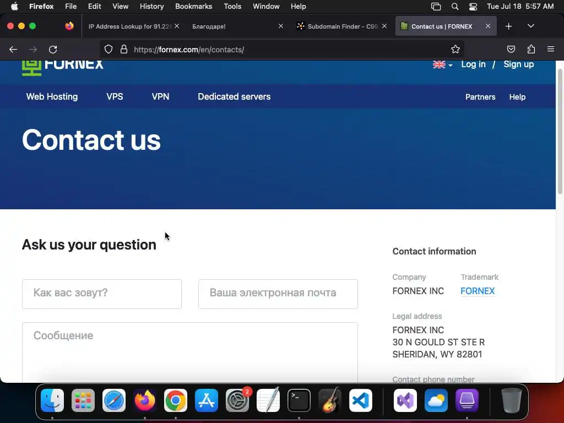Open Visual Studio Code from the Dock
The height and width of the screenshot is (423, 564).
pos(360,400)
